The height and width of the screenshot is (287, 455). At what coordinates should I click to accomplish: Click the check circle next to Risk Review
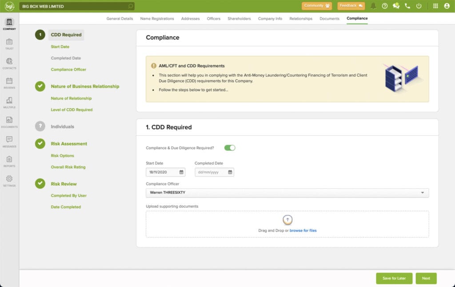pos(40,184)
